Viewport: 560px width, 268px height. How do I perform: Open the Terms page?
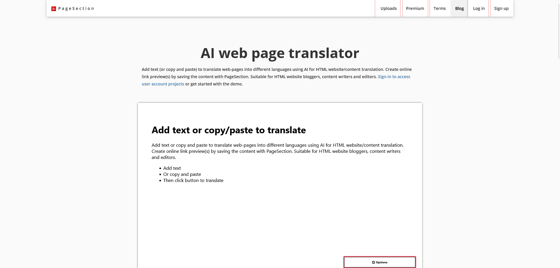[x=440, y=8]
